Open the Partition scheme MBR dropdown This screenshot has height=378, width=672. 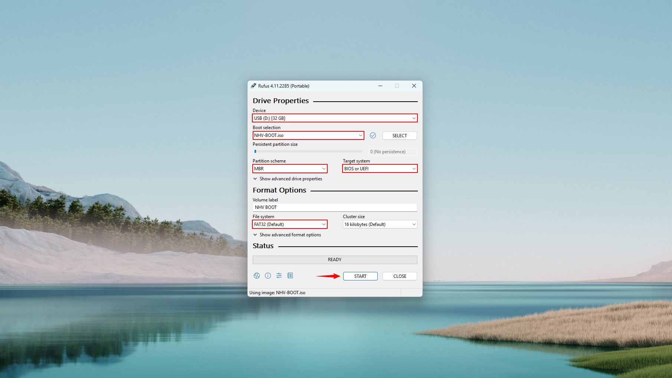point(290,169)
